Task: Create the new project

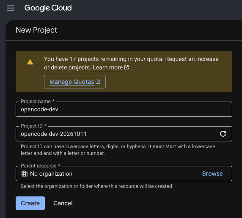Action: coord(30,203)
